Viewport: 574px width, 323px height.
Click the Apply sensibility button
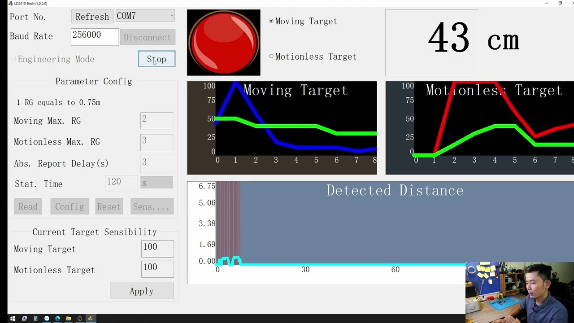click(142, 291)
